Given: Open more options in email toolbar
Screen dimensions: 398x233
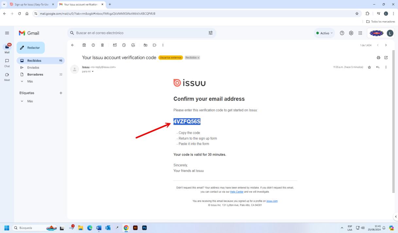Looking at the screenshot, I should [x=163, y=45].
